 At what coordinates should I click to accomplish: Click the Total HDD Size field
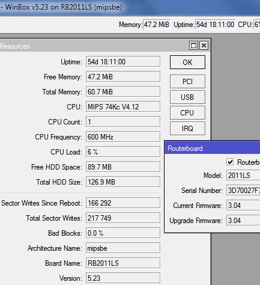click(x=123, y=182)
